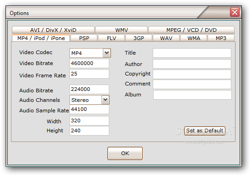Confirm options with the OK button
The height and width of the screenshot is (176, 251).
[125, 153]
